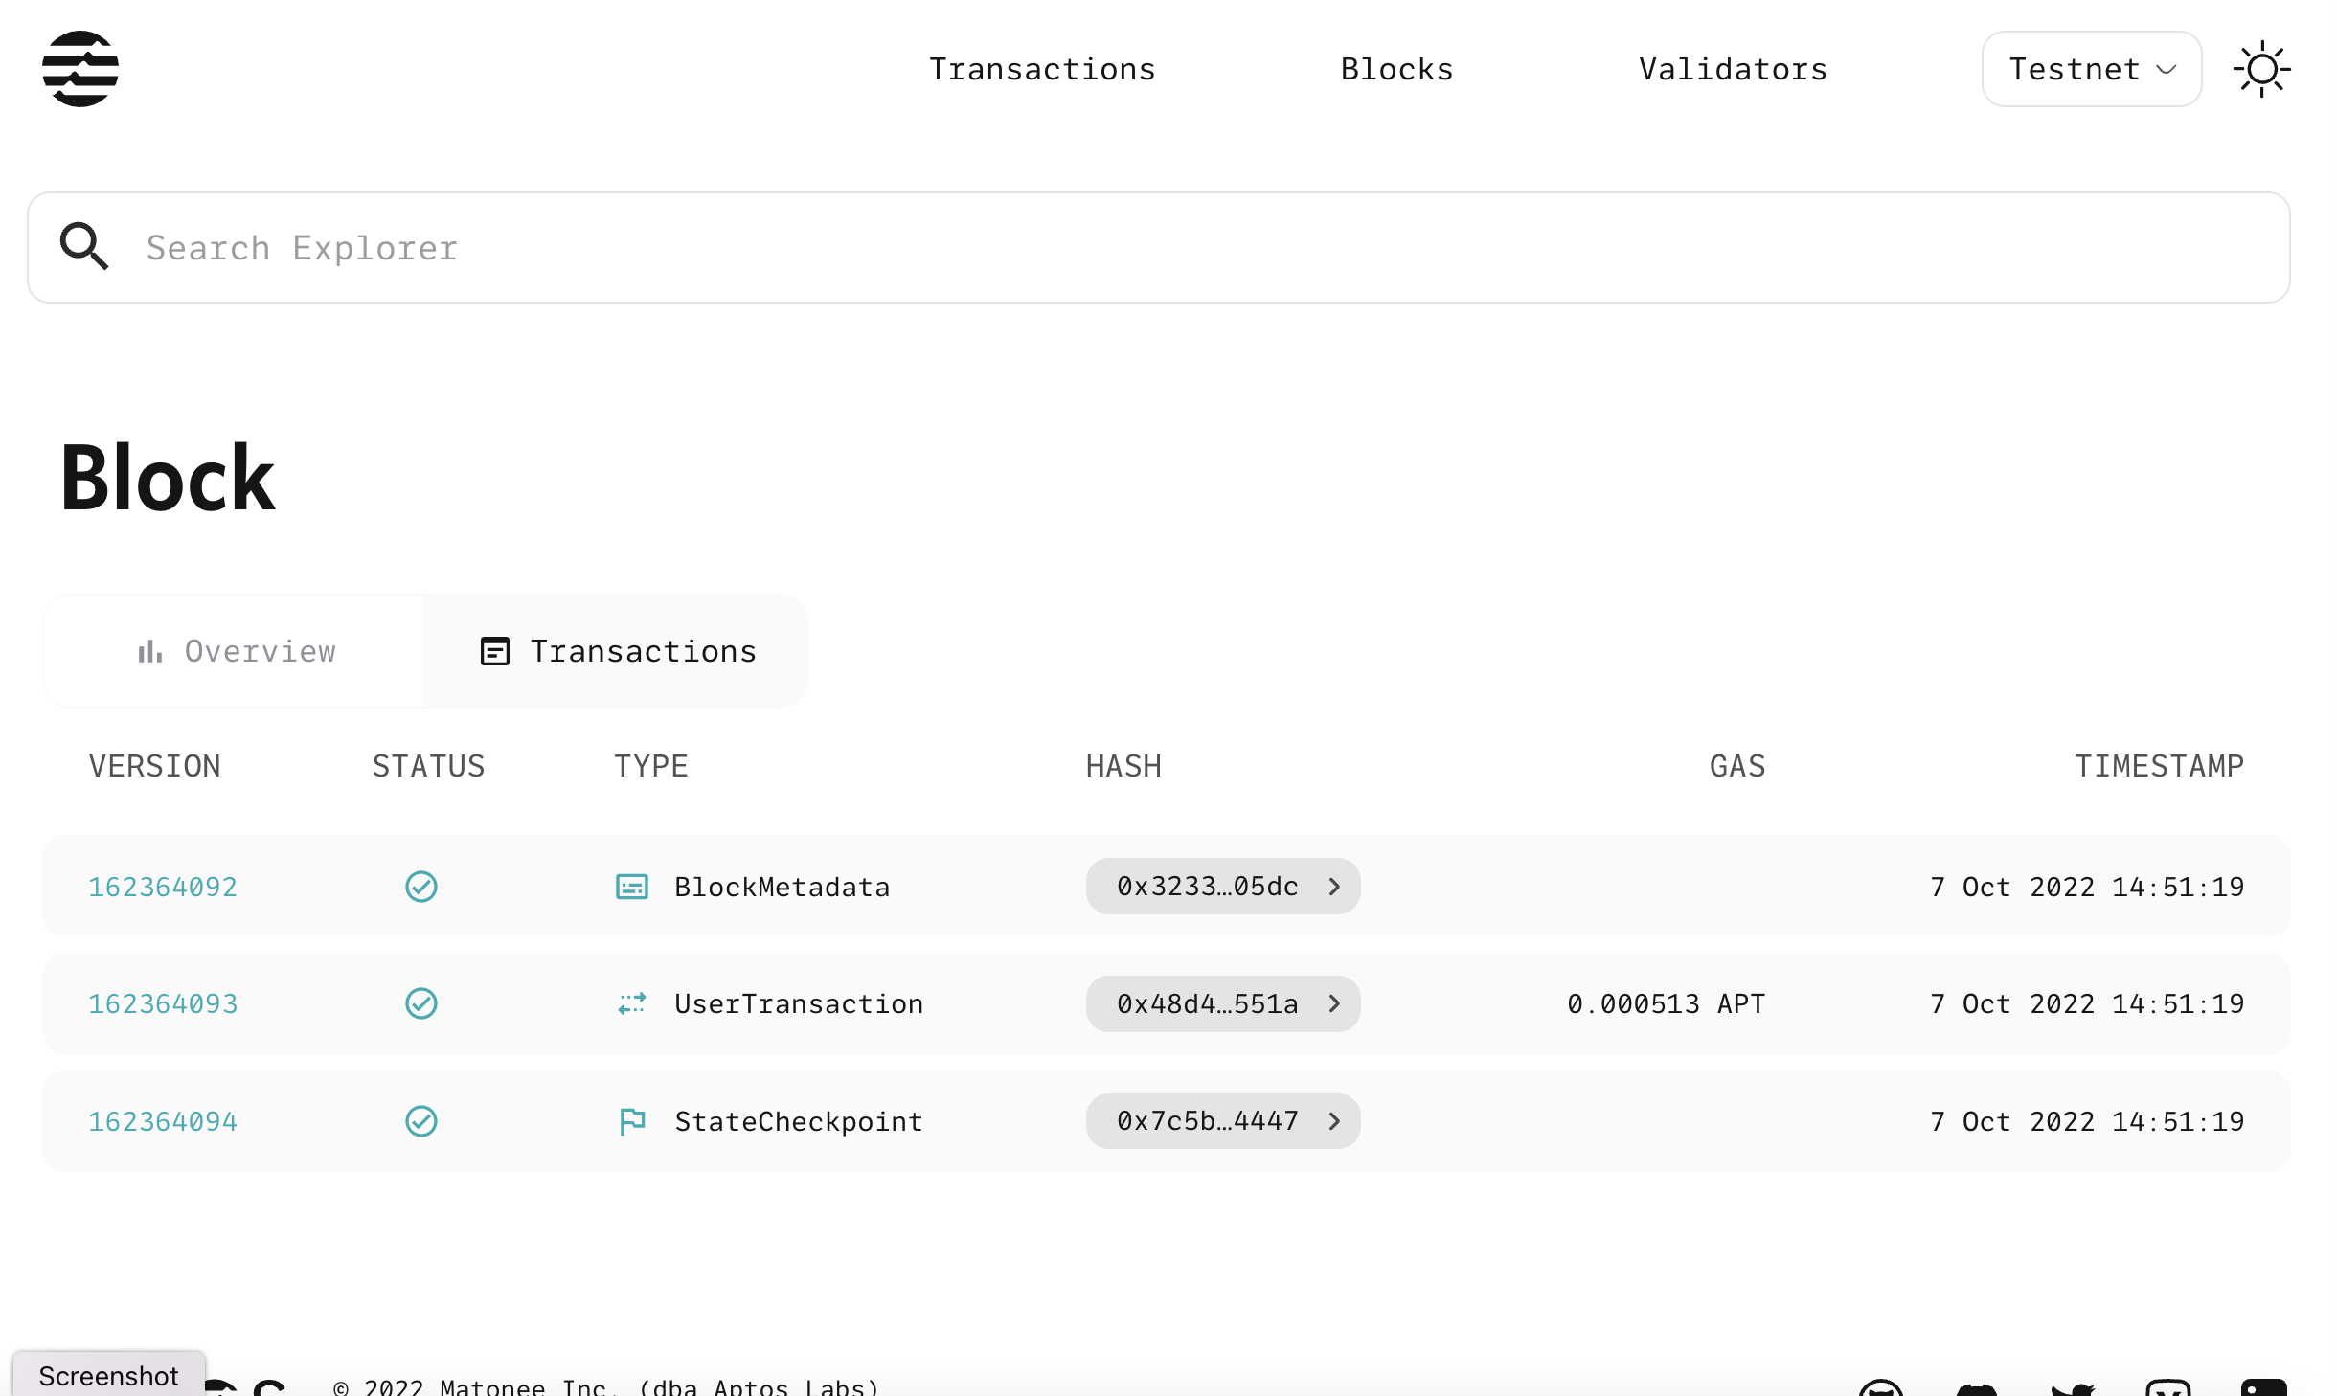Click inside the Search Explorer field
The height and width of the screenshot is (1396, 2337).
pyautogui.click(x=670, y=247)
